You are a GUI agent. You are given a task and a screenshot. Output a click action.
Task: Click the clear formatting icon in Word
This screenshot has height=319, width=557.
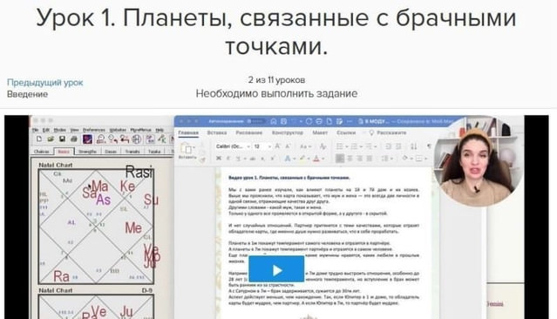click(323, 146)
